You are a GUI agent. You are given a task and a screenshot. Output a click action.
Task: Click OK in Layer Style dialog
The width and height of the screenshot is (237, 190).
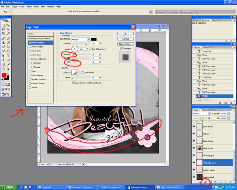pyautogui.click(x=126, y=33)
